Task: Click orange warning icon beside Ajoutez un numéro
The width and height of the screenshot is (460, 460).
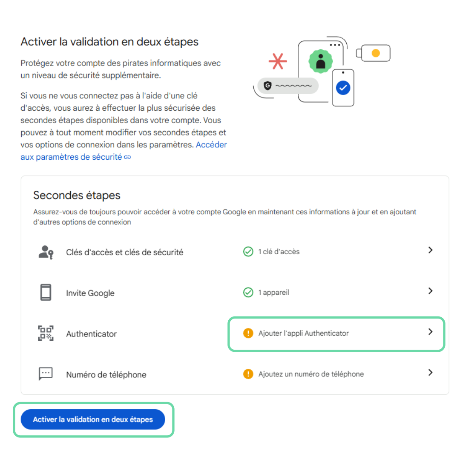Action: tap(248, 374)
